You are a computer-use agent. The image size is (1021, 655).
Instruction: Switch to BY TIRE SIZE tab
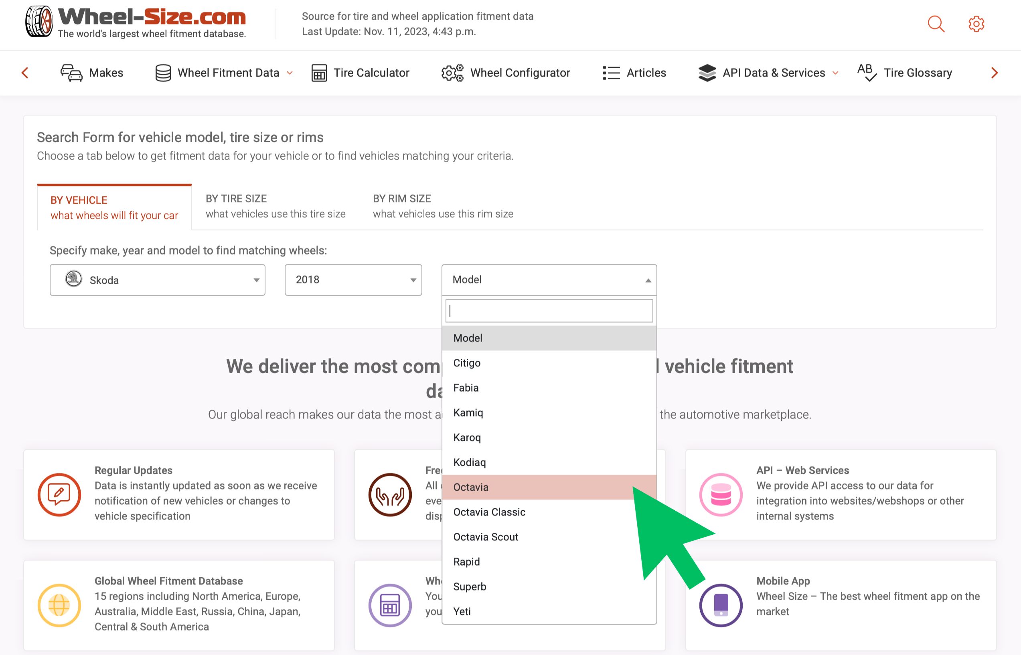tap(276, 206)
